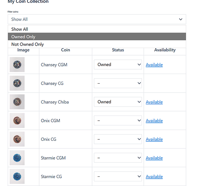
Task: Open Chansey Chiba status dropdown
Action: click(118, 102)
